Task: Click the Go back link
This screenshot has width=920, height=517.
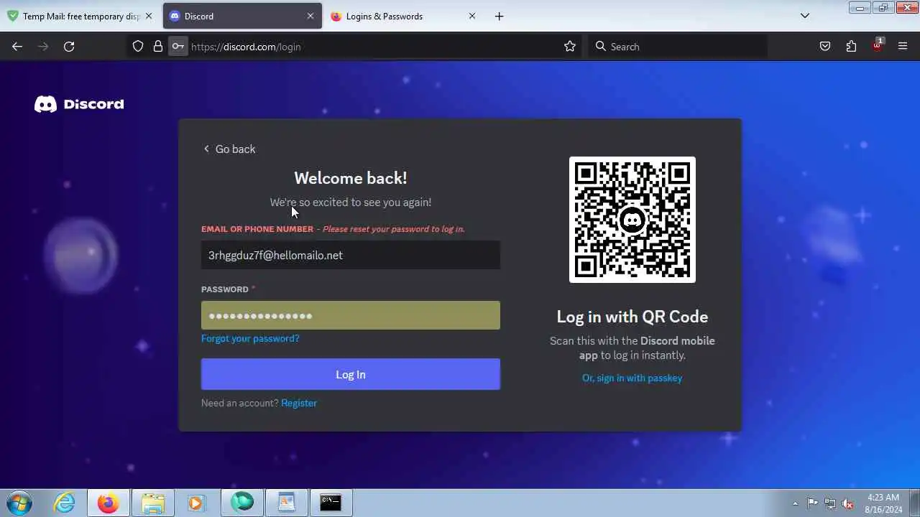Action: coord(229,149)
